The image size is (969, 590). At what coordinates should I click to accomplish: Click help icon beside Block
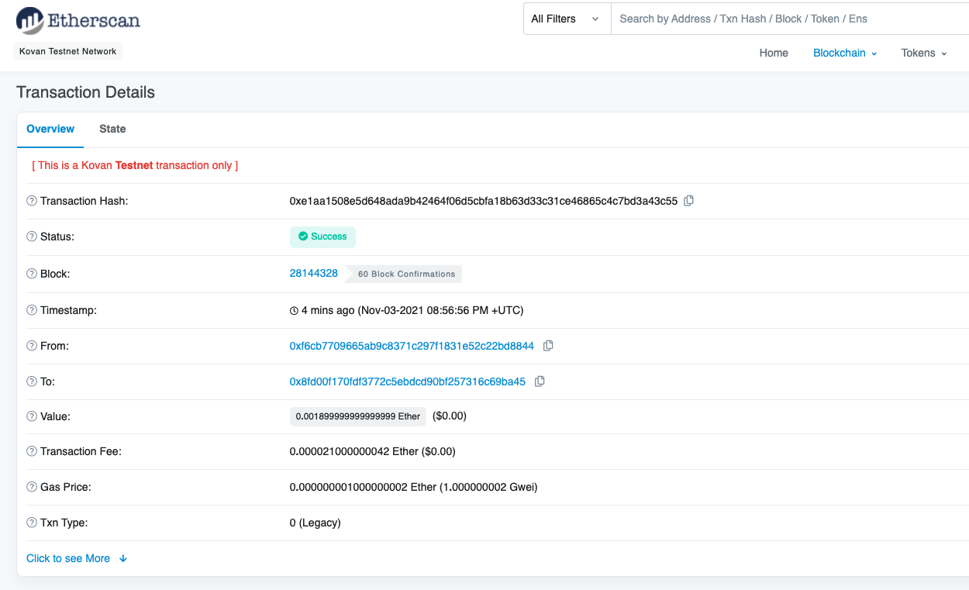pos(32,274)
